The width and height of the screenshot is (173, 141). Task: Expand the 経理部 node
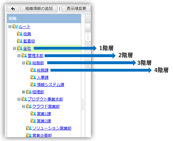point(23,92)
